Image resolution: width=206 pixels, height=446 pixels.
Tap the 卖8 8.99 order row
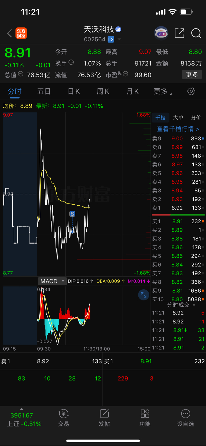click(x=178, y=147)
